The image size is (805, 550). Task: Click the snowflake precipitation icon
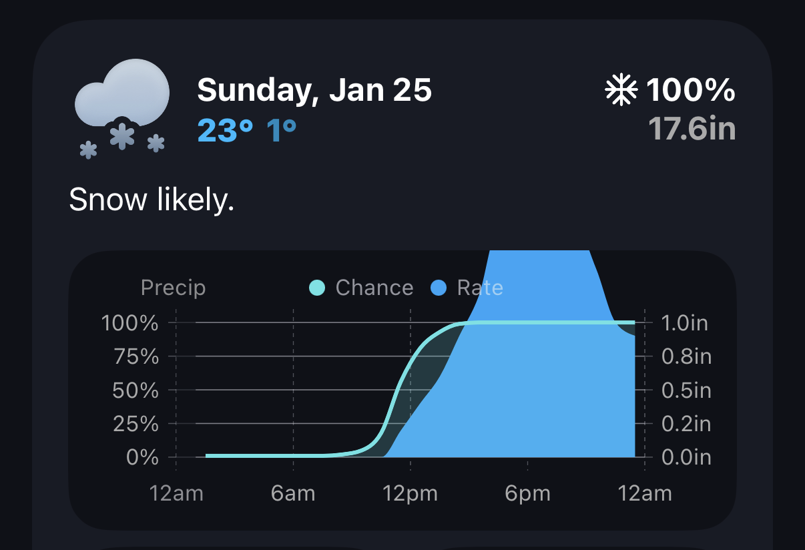621,90
